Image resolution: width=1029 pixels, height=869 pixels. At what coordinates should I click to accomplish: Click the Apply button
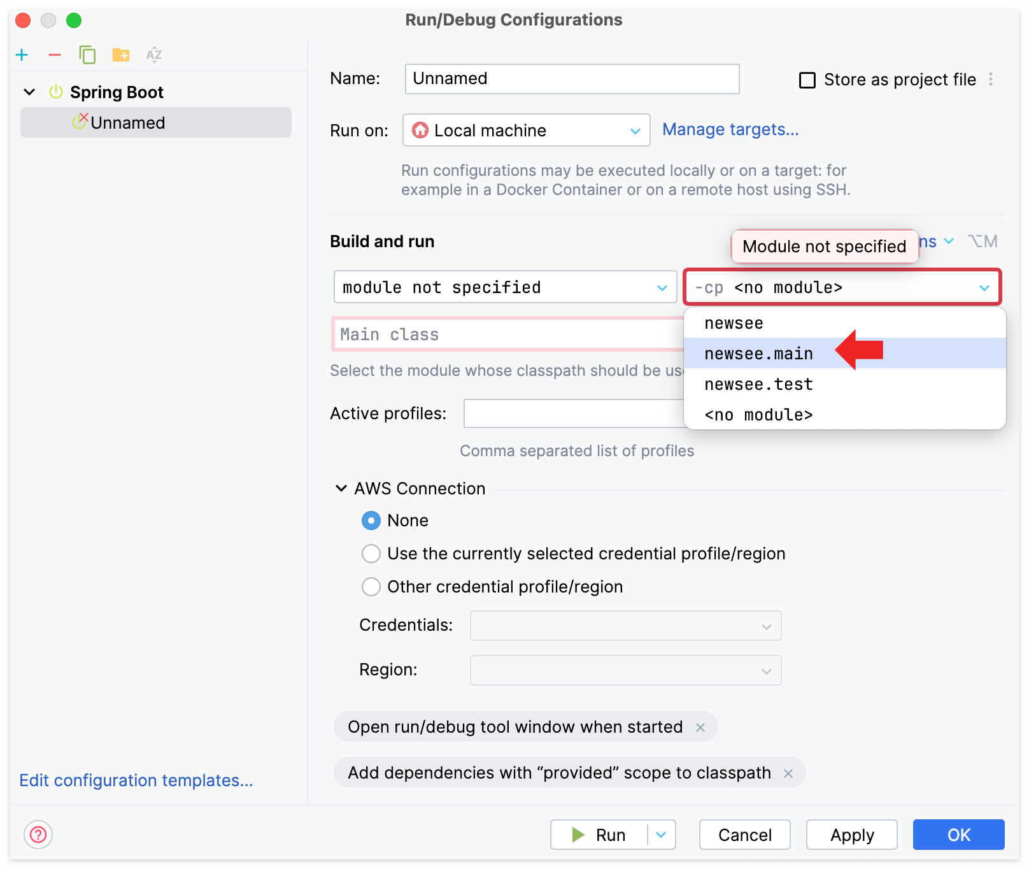(x=851, y=835)
